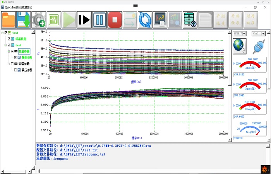
Task: Open the Com3 port dropdown
Action: point(263,34)
